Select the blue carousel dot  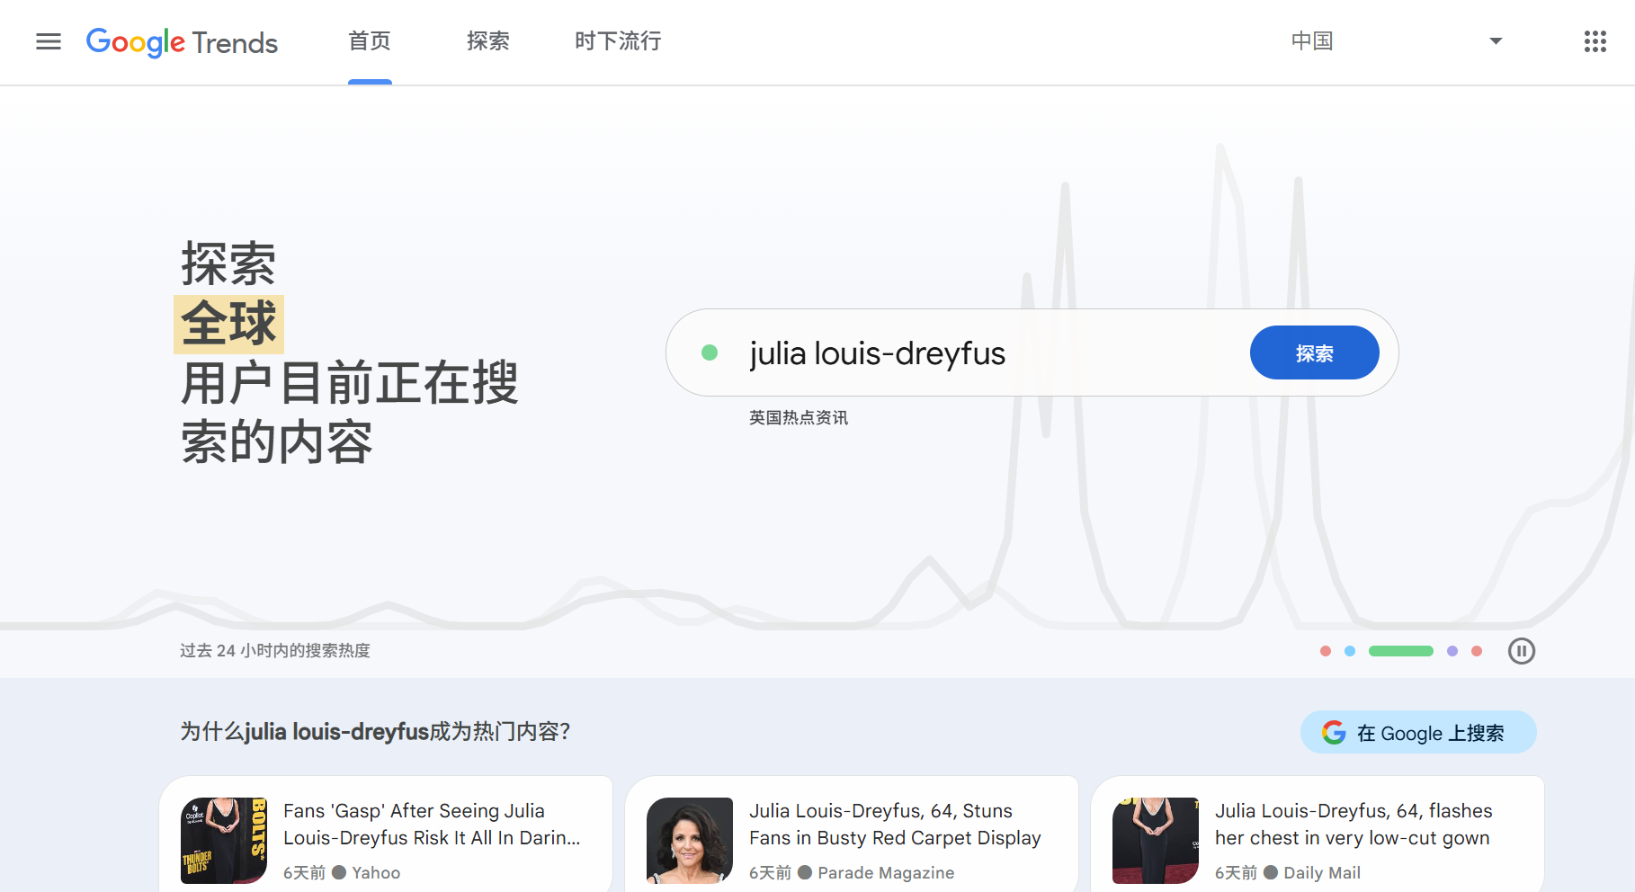[x=1350, y=651]
